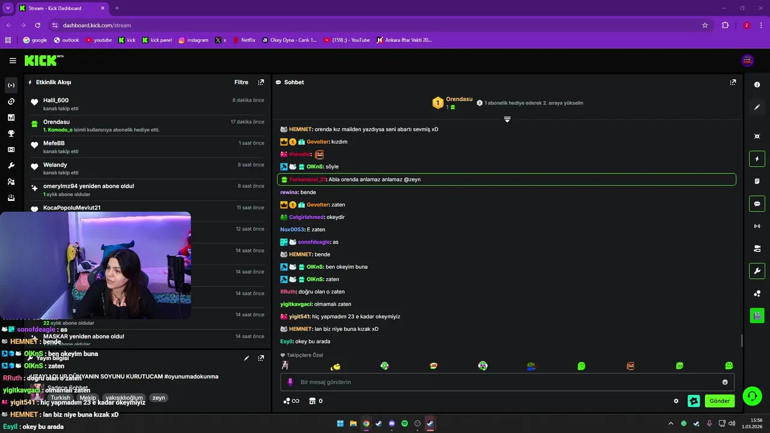Select the green Pepe frog emote
This screenshot has width=770, height=433.
[532, 366]
